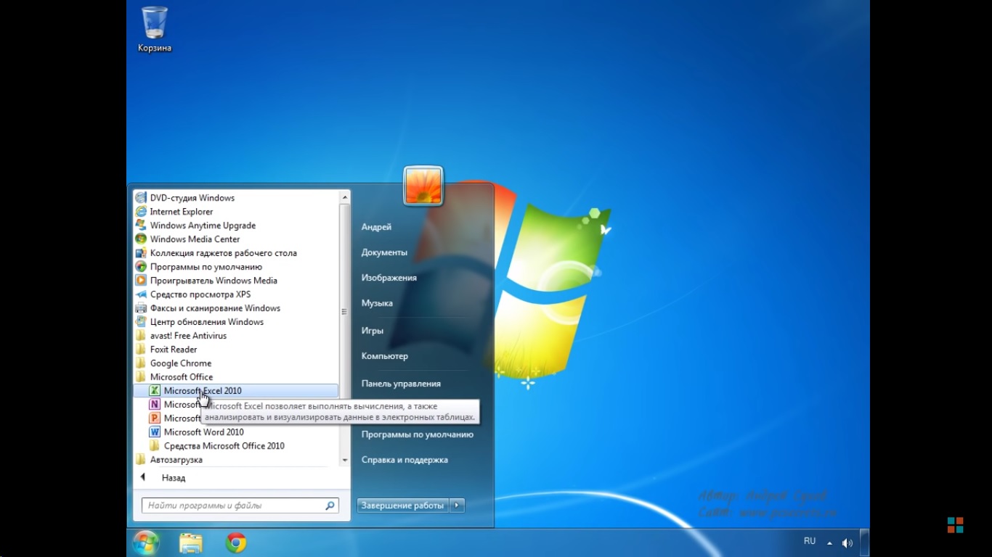Switch keyboard layout via RU indicator
Screen dimensions: 992x557
tap(809, 540)
